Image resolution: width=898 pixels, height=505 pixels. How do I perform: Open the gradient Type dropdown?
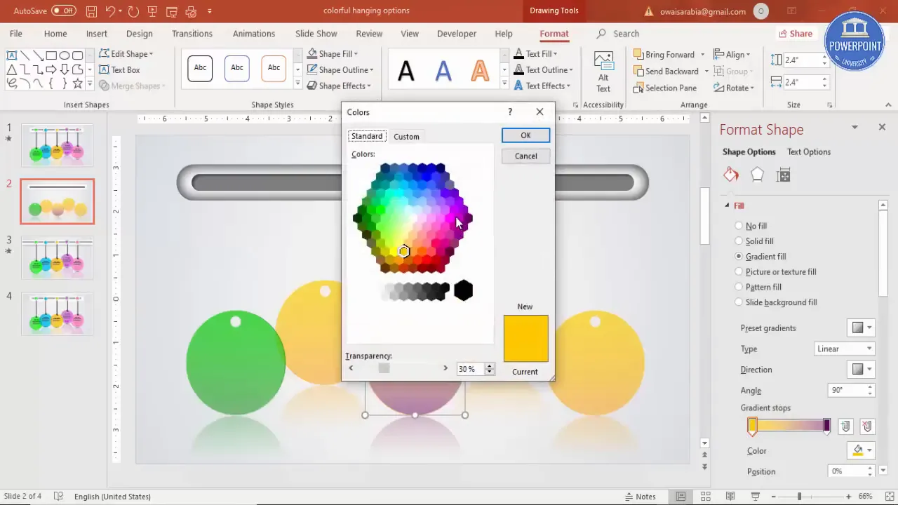[844, 349]
